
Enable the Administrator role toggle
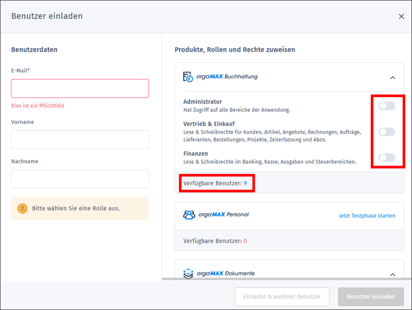tap(386, 106)
